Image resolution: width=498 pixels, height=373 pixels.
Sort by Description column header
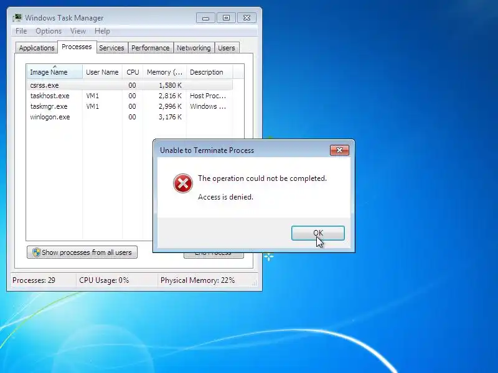tap(210, 72)
